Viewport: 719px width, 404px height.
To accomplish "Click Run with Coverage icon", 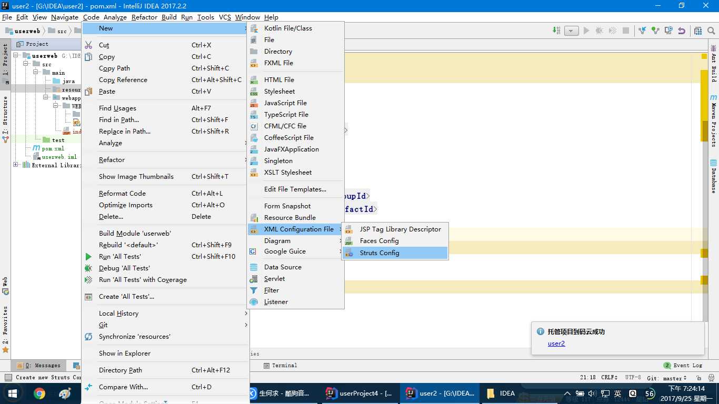I will point(88,280).
